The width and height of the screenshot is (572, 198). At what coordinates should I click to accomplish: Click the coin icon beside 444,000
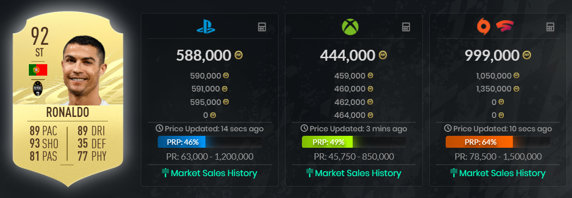click(x=382, y=55)
